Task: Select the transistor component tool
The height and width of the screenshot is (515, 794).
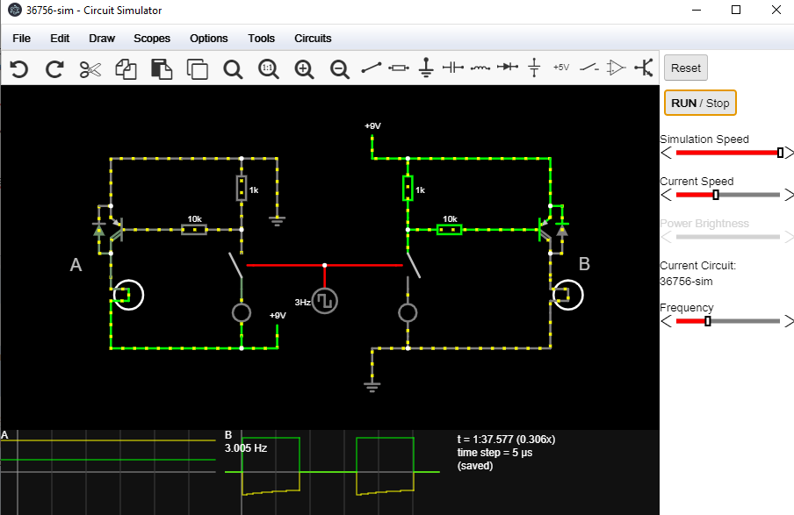Action: [645, 68]
